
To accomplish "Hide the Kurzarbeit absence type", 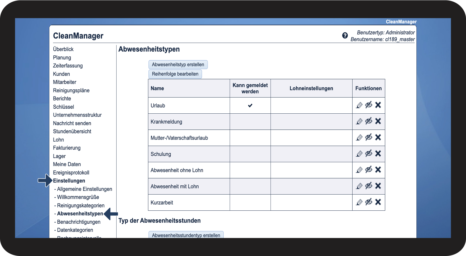I will click(x=369, y=202).
